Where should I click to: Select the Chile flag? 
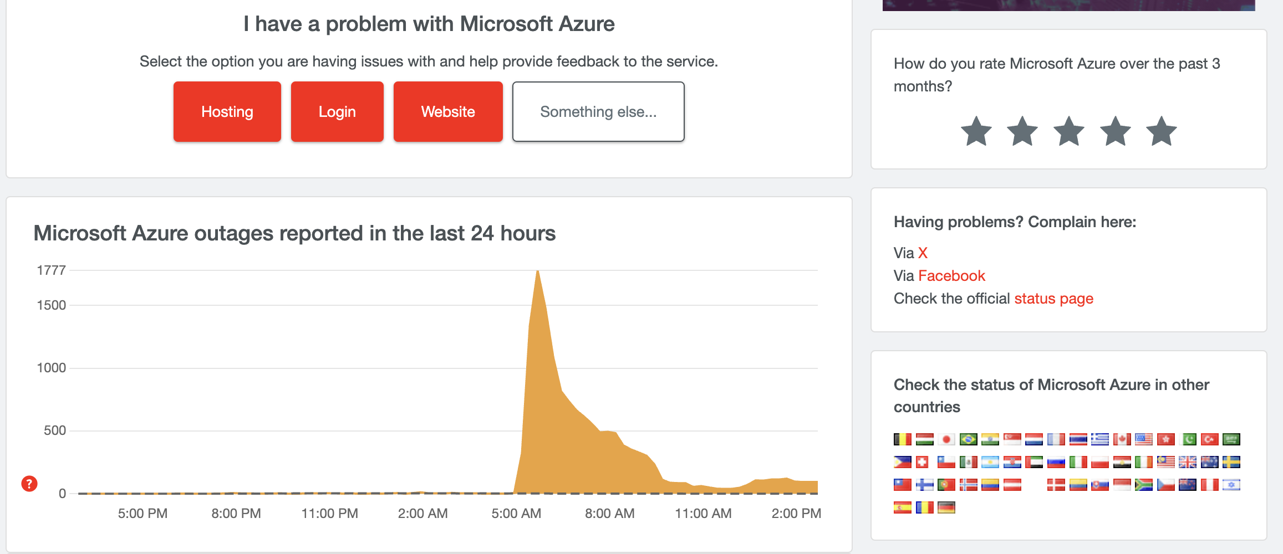(946, 462)
